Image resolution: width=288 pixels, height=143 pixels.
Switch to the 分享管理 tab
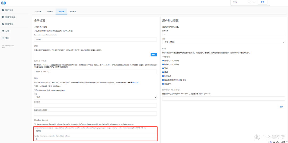(50, 11)
